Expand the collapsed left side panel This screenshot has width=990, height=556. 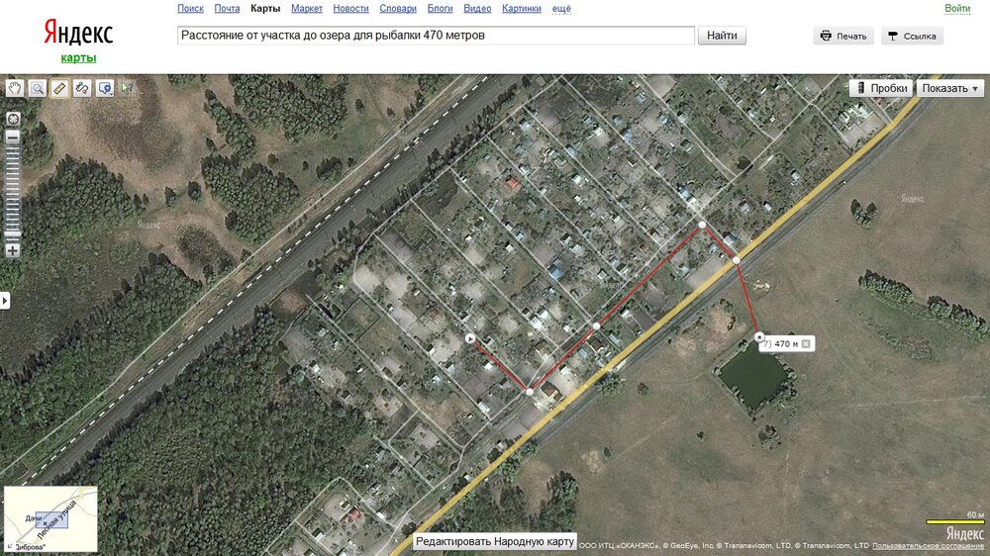(4, 300)
